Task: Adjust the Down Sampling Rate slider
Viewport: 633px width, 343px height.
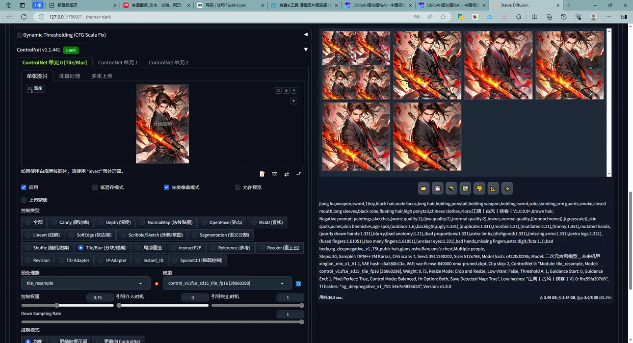Action: point(162,322)
